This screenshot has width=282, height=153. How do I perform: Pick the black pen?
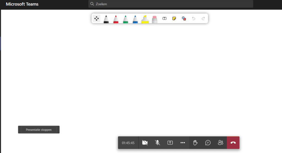tap(106, 19)
